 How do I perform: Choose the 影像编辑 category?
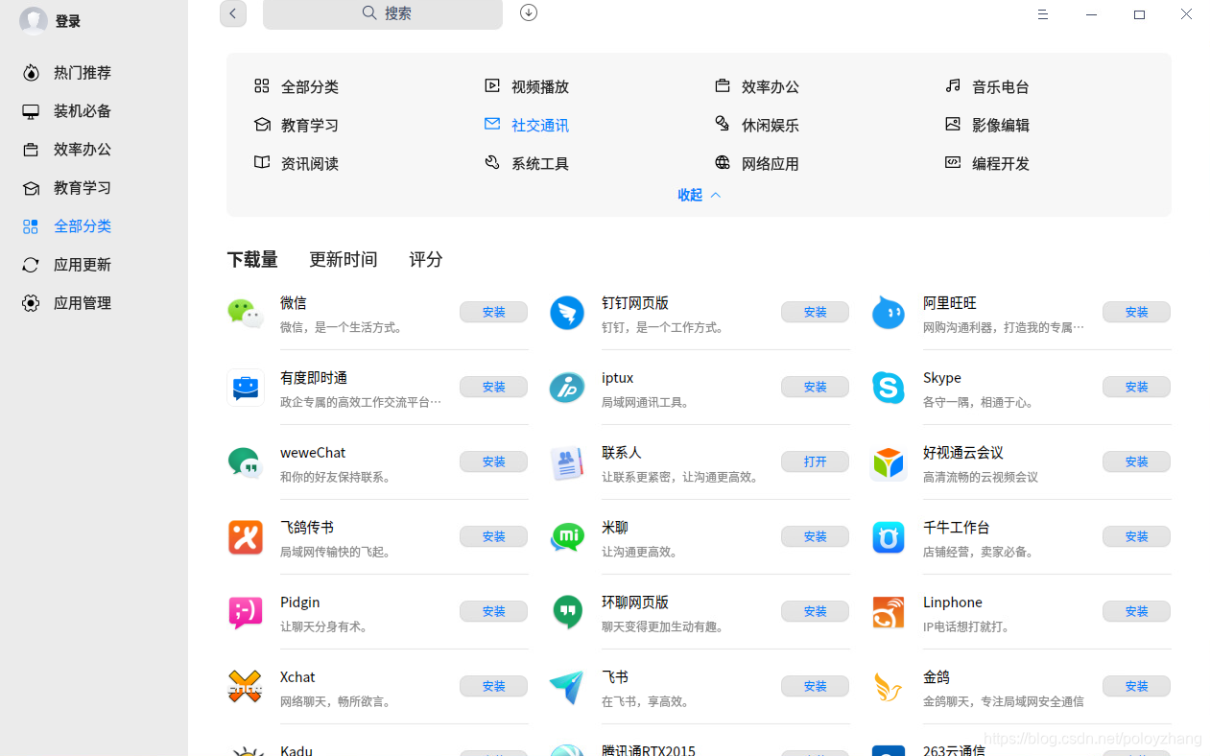tap(987, 125)
